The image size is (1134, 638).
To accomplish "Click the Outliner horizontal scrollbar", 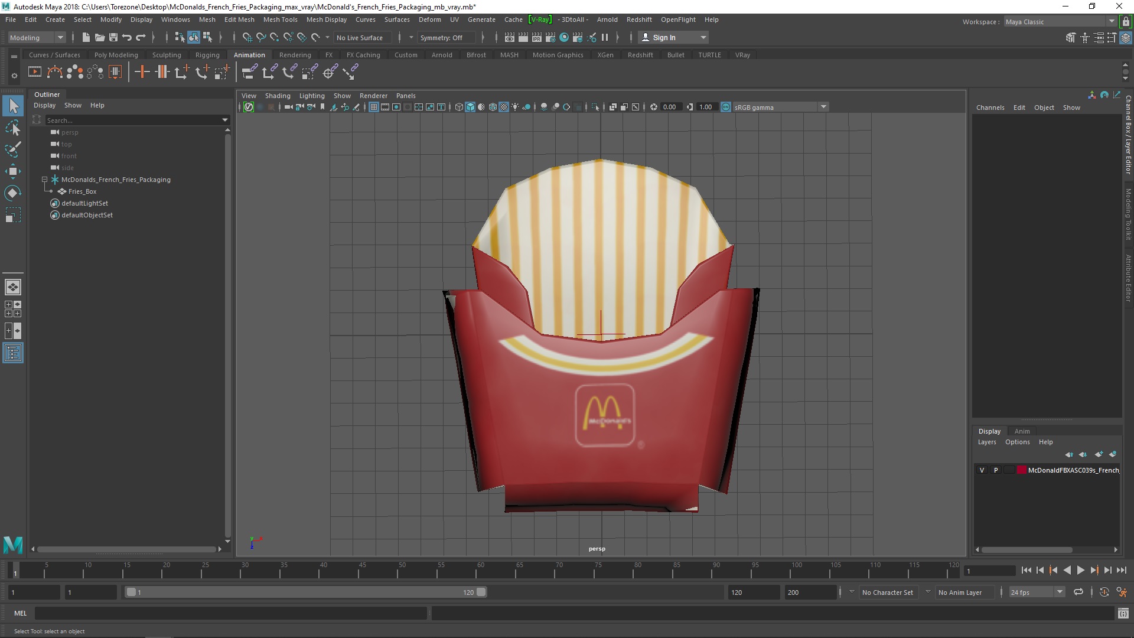I will coord(127,549).
